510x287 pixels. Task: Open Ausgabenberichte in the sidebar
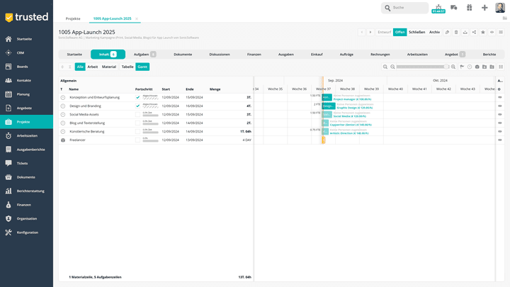point(26,150)
